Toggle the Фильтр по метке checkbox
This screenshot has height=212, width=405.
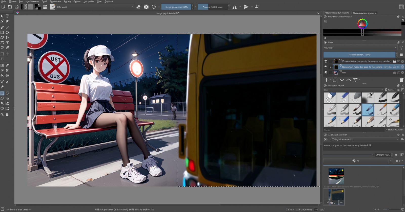click(x=386, y=130)
